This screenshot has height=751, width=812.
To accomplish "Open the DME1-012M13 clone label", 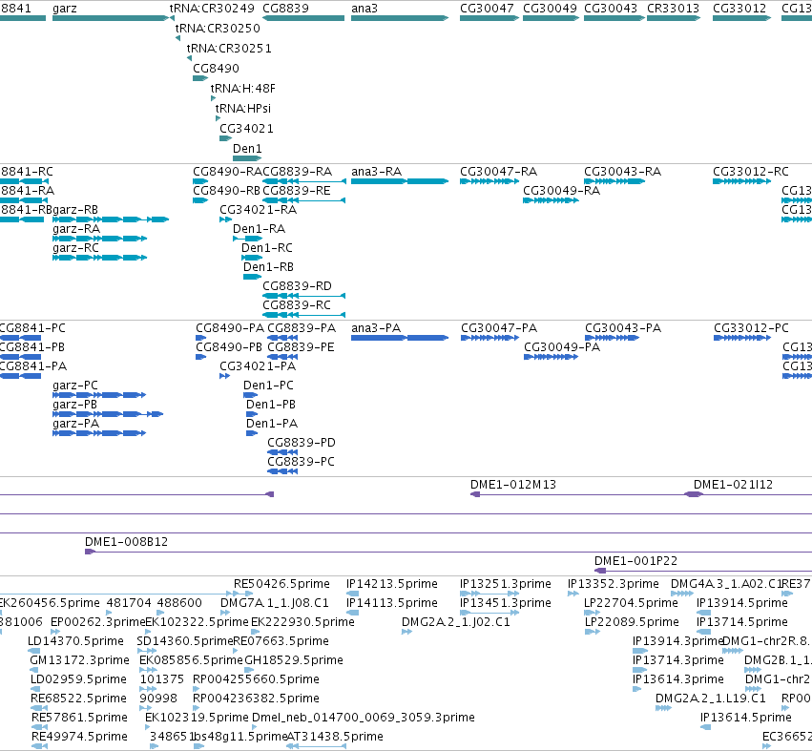I will 513,486.
